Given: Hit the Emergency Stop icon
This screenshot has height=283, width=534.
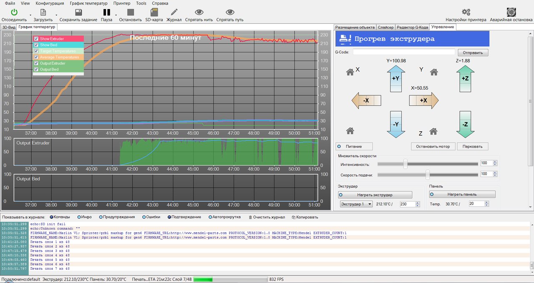Looking at the screenshot, I should pos(511,13).
